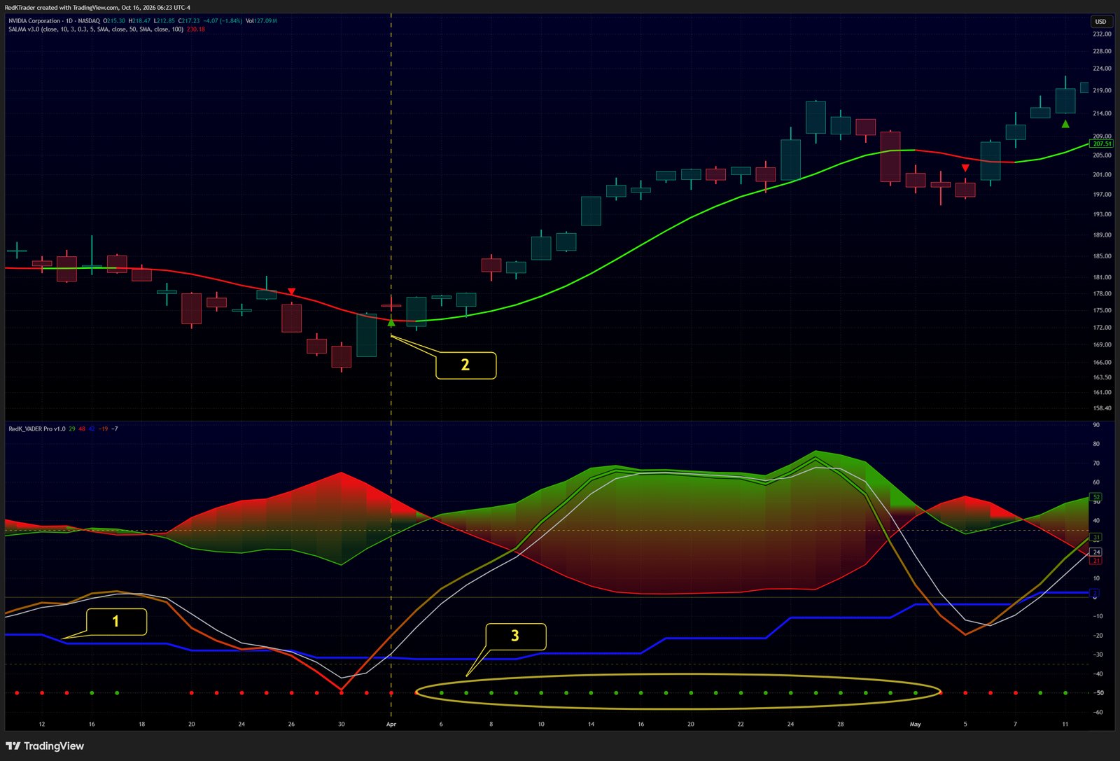Click the white 24 value label

coord(1096,552)
